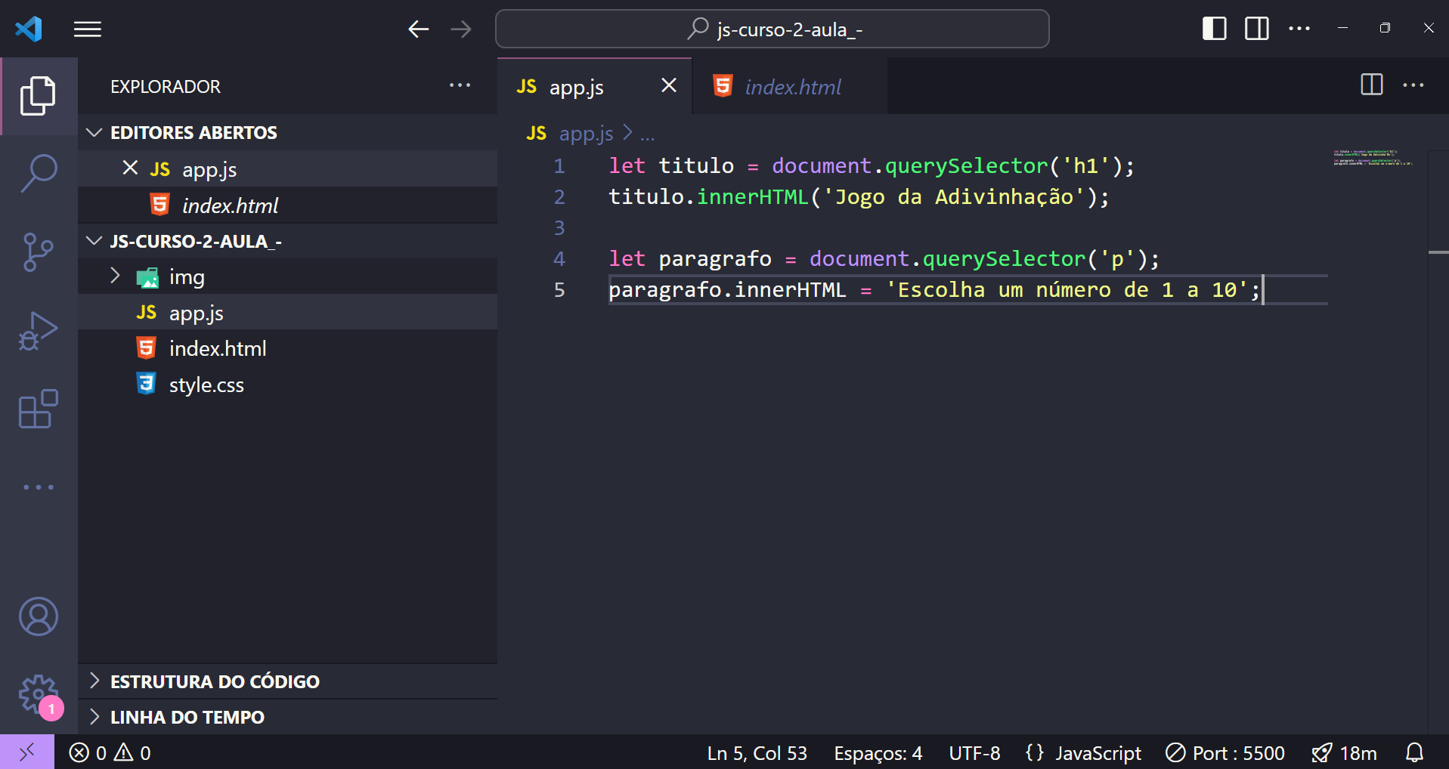Click line number 3 in the gutter
1449x769 pixels.
coord(559,227)
